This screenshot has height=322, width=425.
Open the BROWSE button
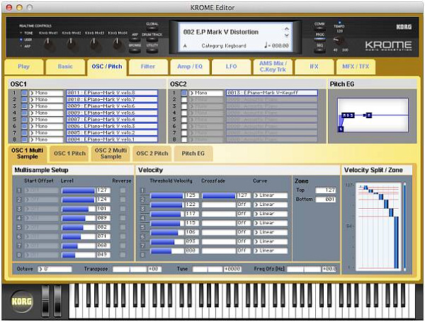[x=135, y=50]
